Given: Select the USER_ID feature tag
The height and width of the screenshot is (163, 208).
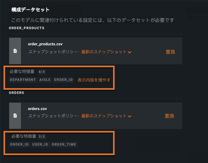Looking at the screenshot, I should (40, 145).
